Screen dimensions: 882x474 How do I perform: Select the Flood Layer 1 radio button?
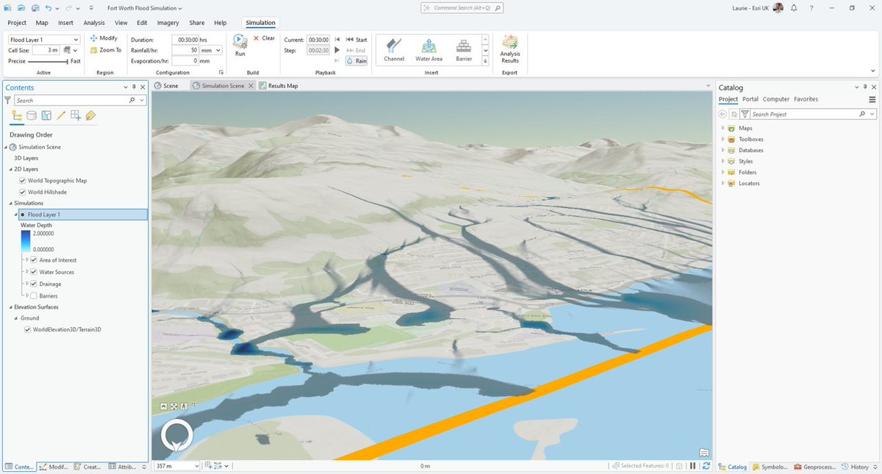pyautogui.click(x=23, y=215)
